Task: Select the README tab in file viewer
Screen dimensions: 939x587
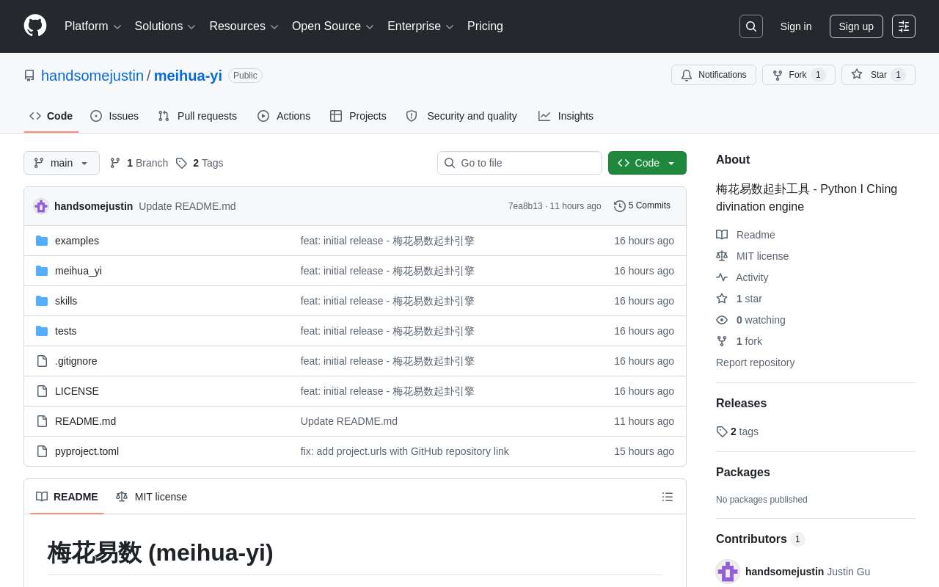Action: [67, 497]
